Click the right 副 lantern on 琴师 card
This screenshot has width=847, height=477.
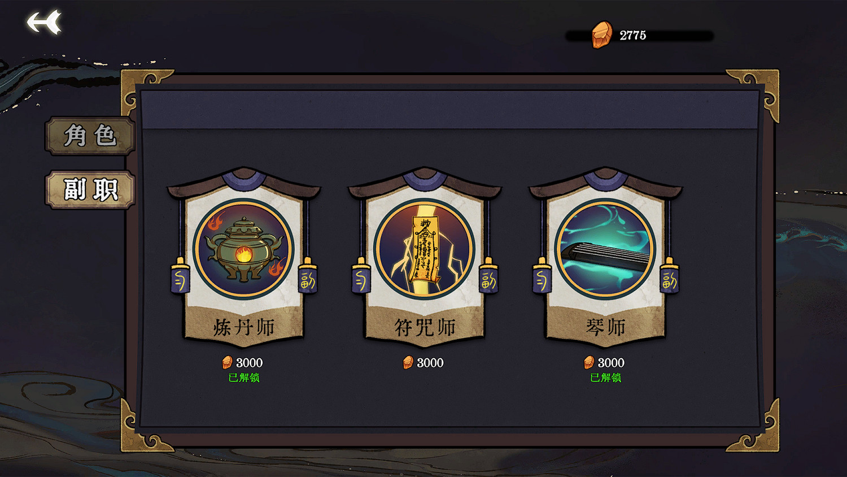click(x=670, y=276)
